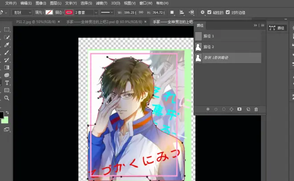This screenshot has width=294, height=181.
Task: Click the H height input field
Action: (159, 12)
